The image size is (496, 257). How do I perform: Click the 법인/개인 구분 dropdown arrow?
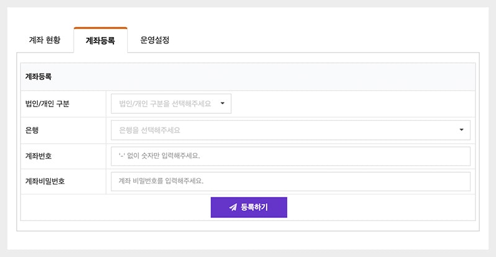click(223, 103)
